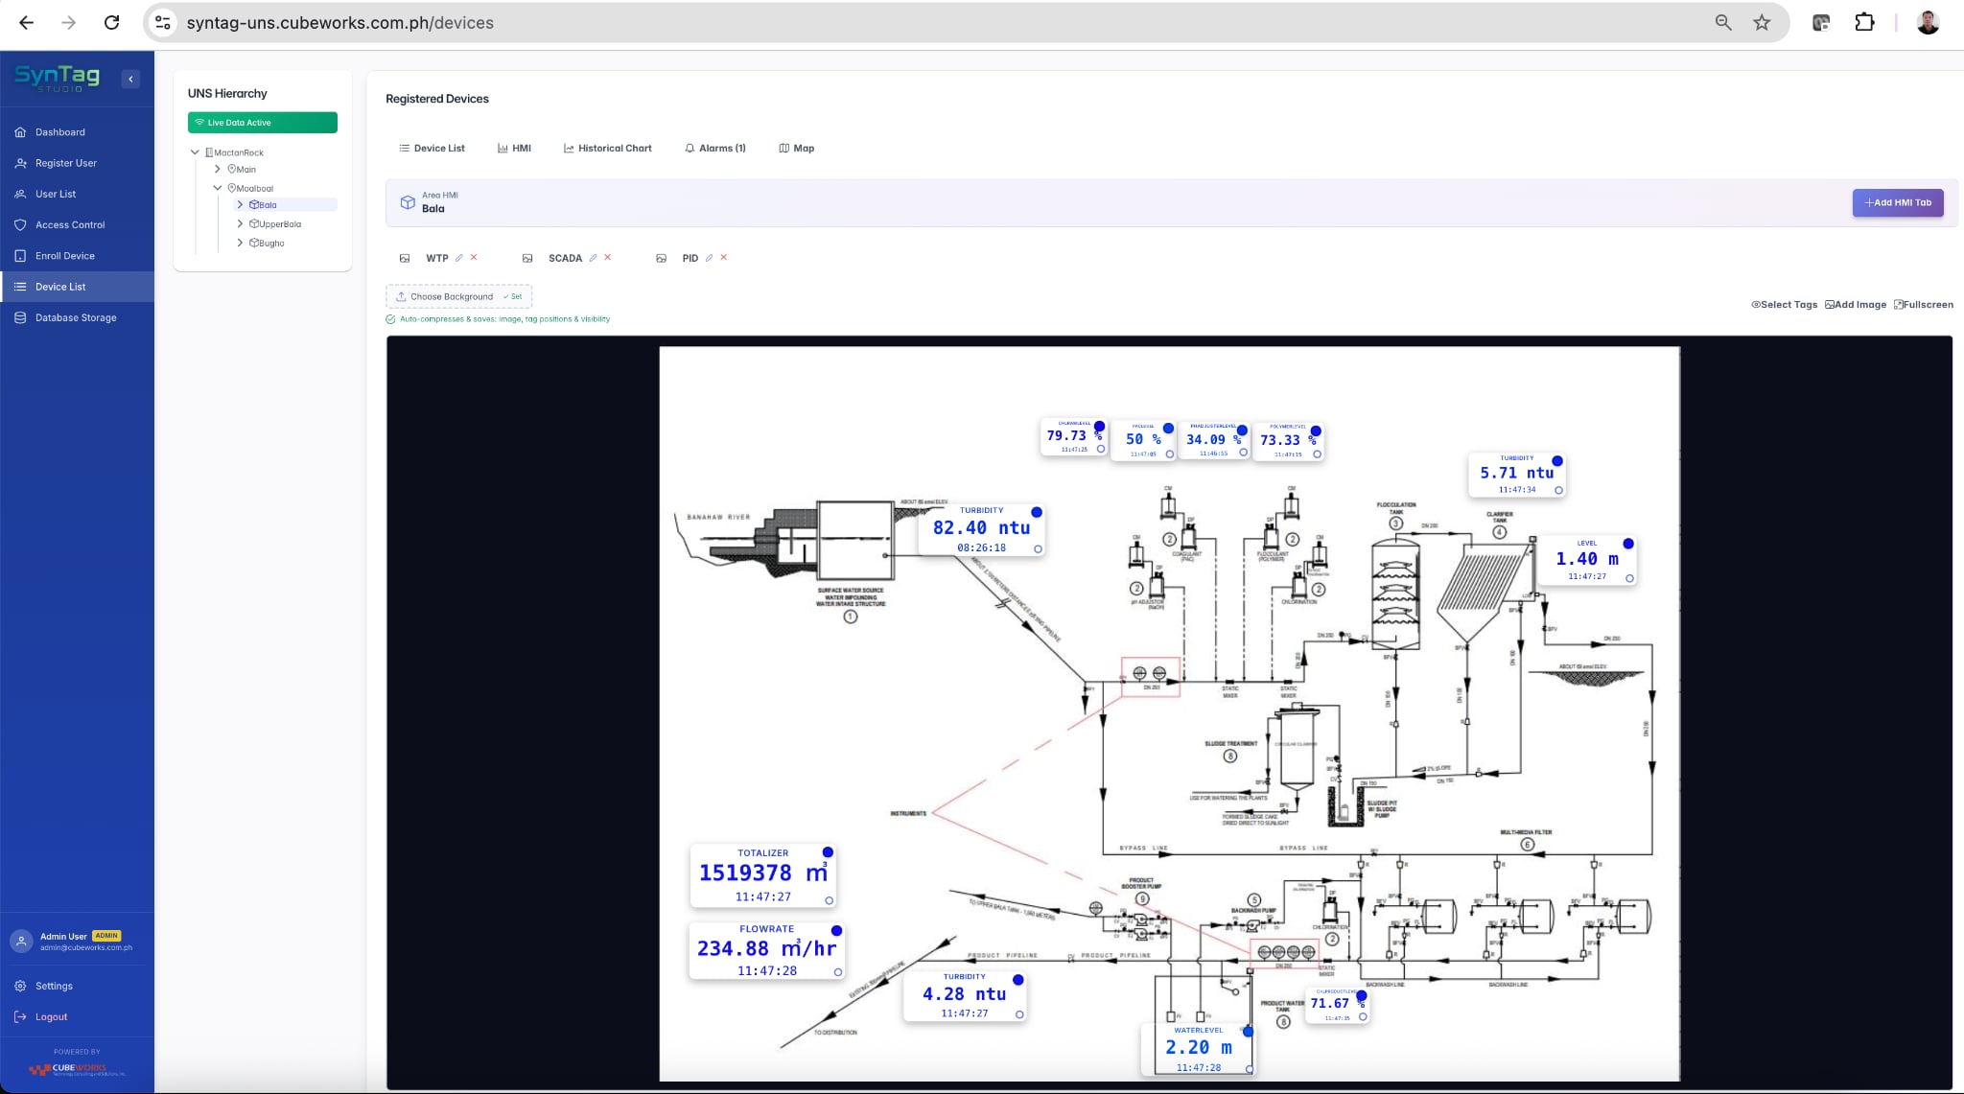
Task: Collapse the sidebar using the chevron button
Action: [x=131, y=79]
